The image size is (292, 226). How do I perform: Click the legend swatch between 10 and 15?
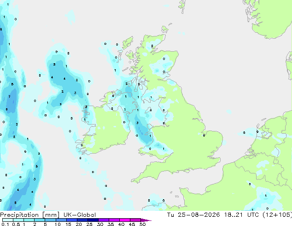[x=61, y=220]
